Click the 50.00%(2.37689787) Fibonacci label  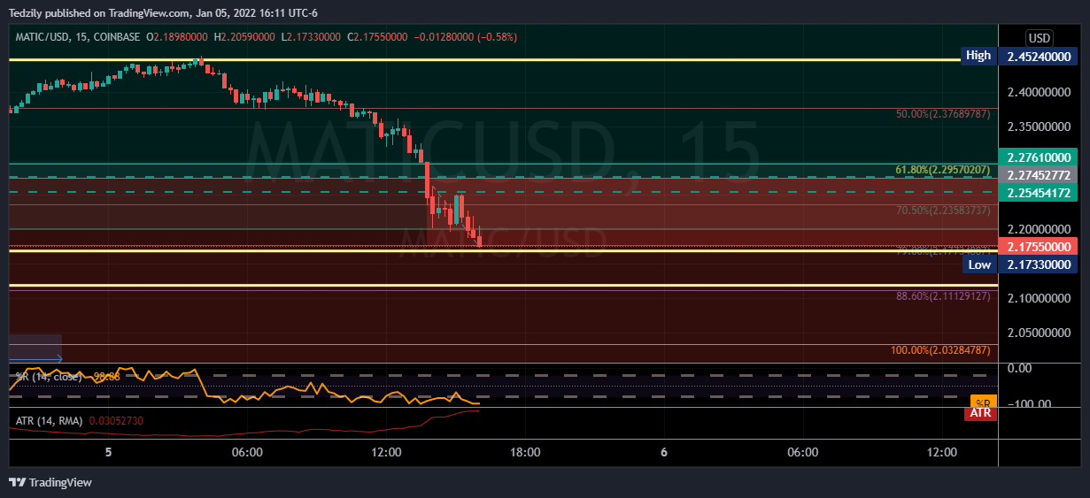(943, 114)
